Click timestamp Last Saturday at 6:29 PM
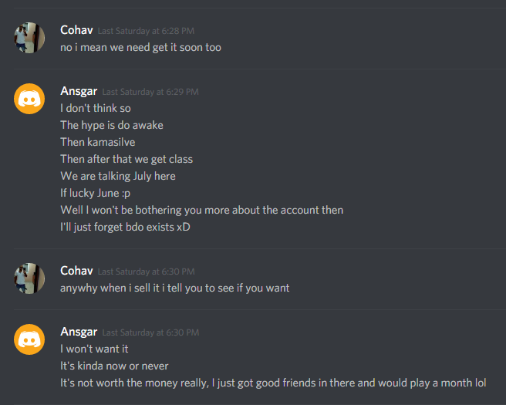This screenshot has width=506, height=405. click(150, 92)
